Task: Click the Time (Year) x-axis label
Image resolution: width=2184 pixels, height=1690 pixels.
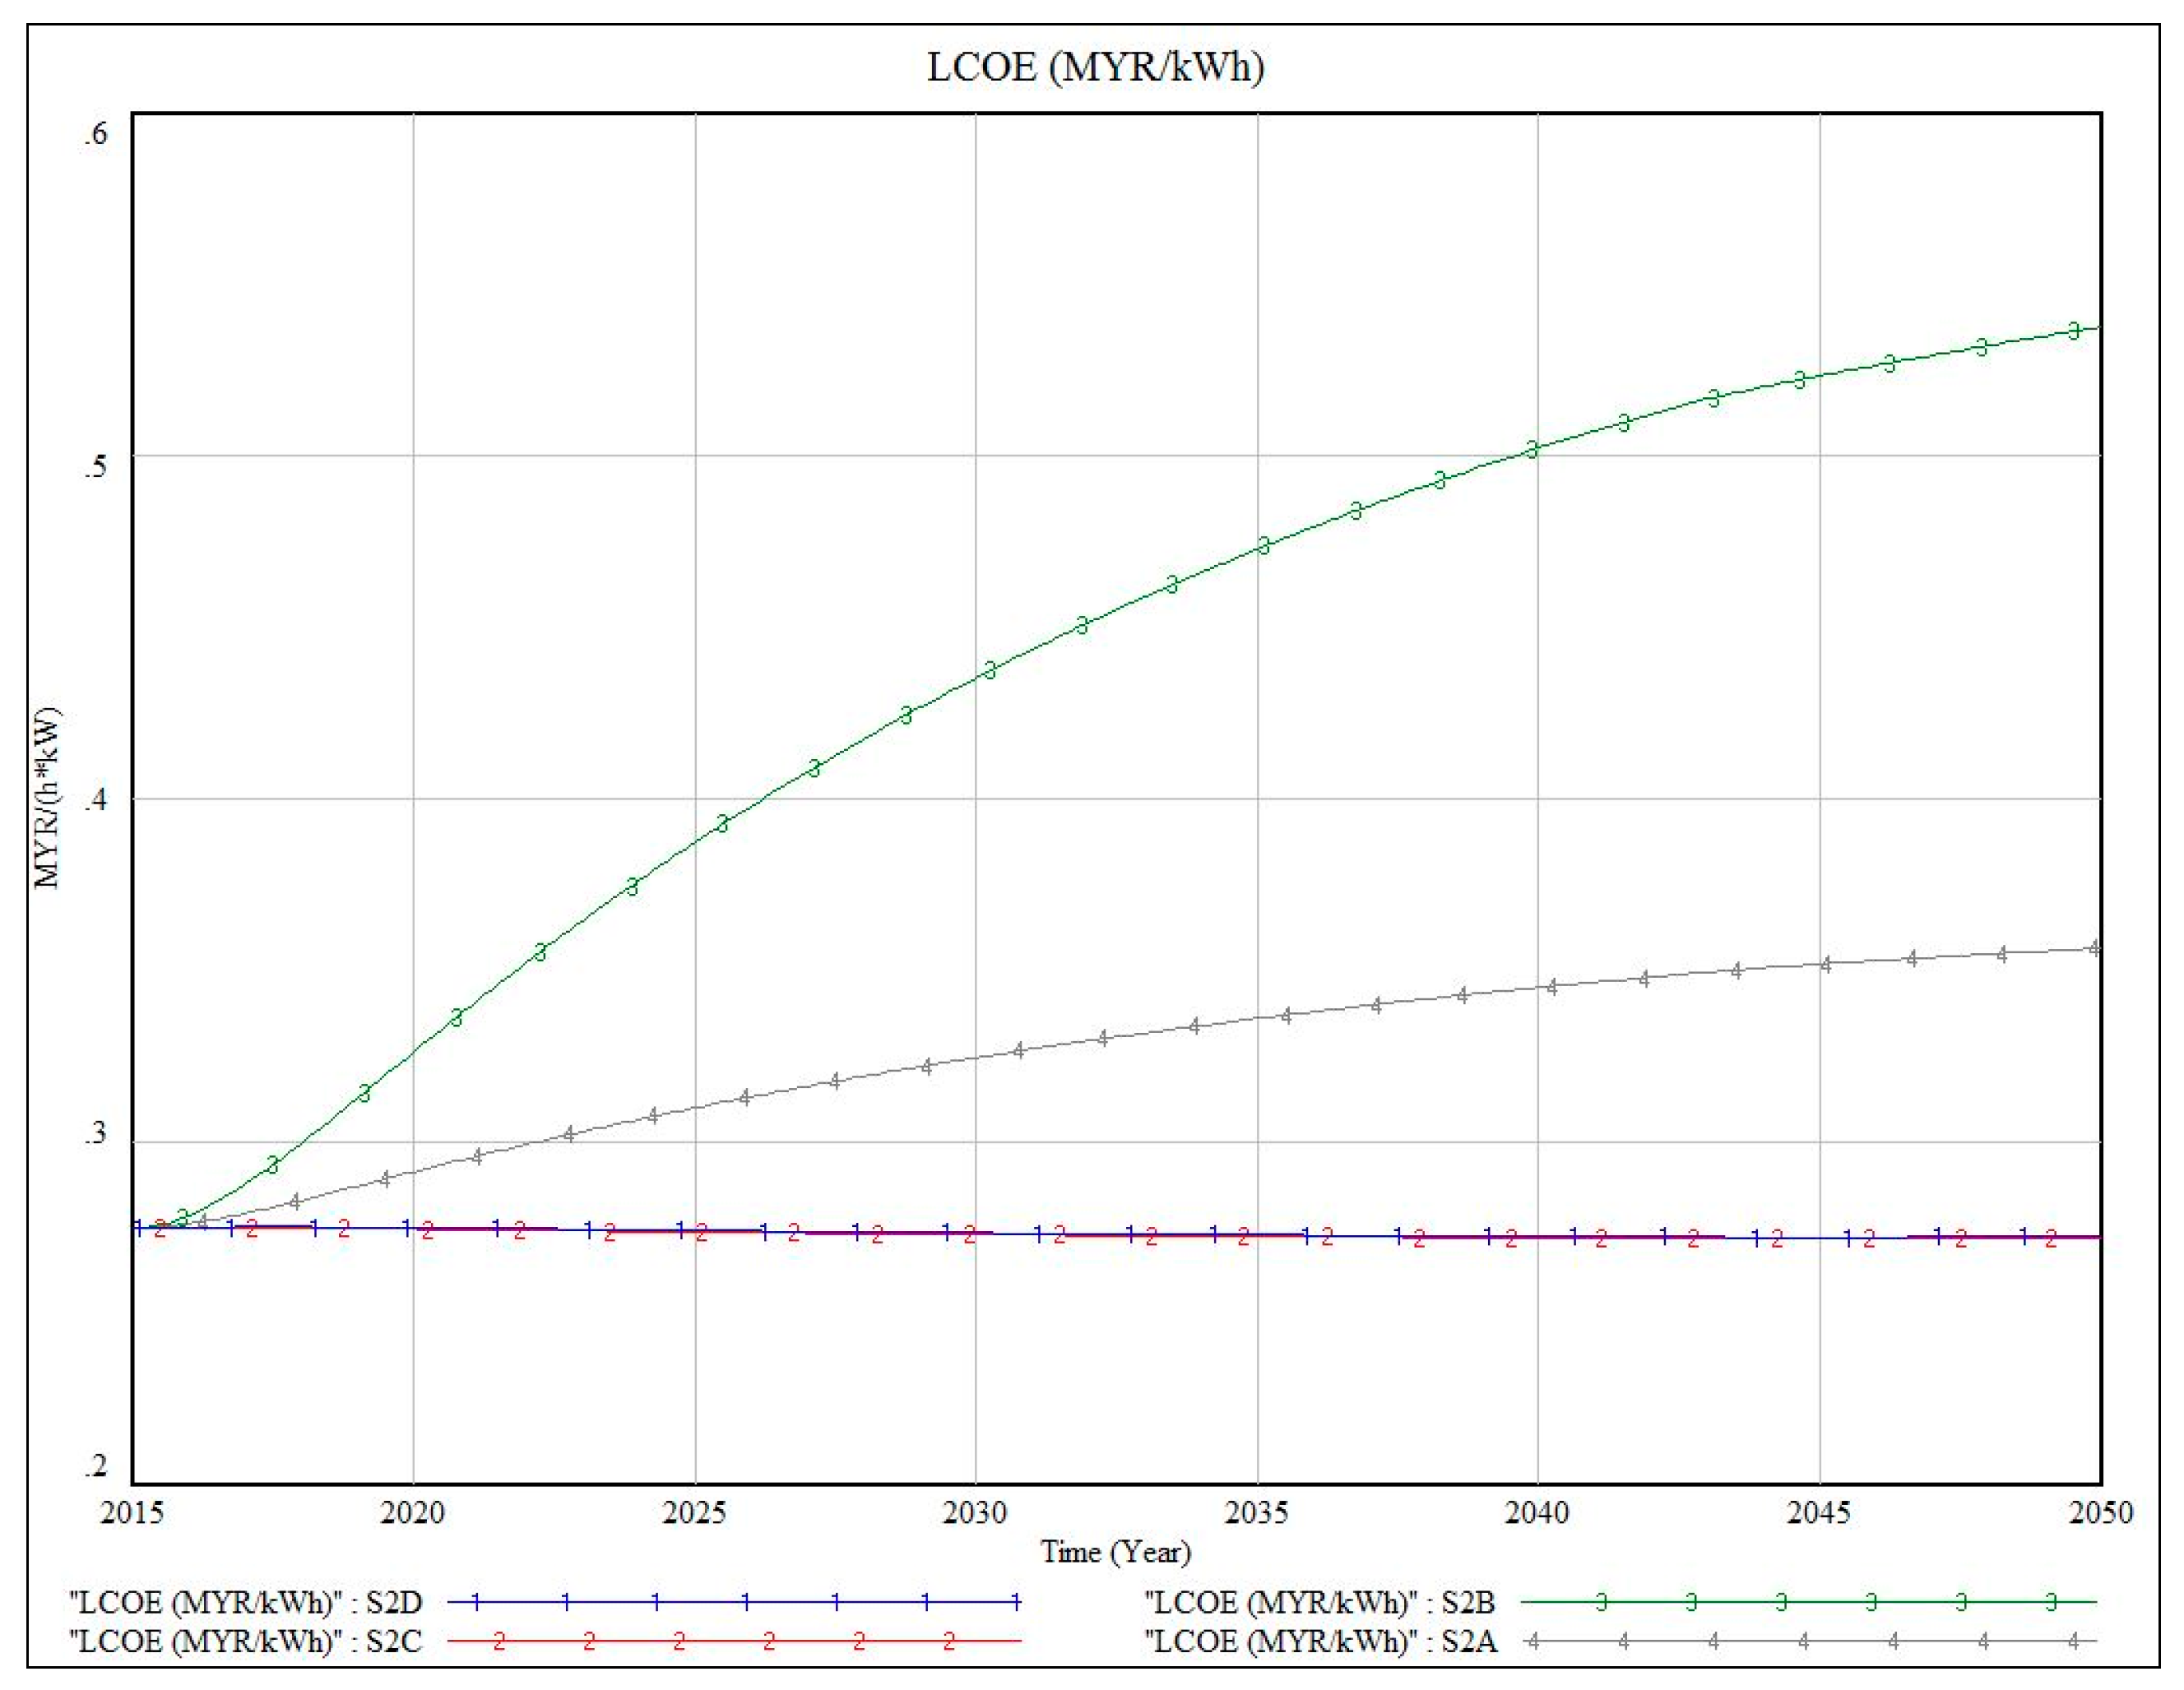Action: 1115,1552
